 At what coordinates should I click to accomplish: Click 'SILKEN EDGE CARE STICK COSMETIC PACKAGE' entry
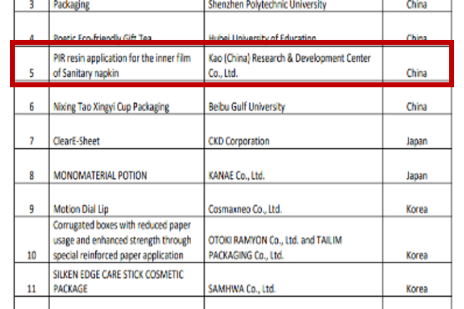point(127,279)
